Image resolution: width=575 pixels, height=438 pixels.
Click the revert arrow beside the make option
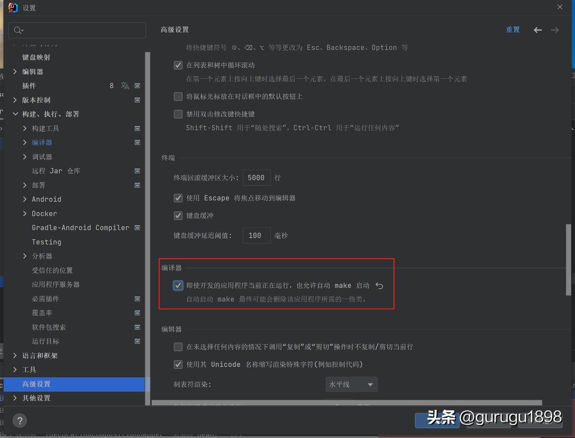click(x=379, y=286)
